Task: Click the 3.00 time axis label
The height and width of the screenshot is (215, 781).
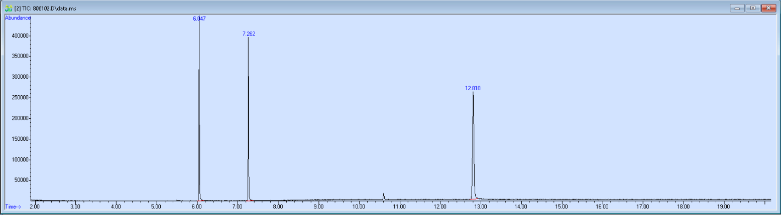Action: pos(75,206)
